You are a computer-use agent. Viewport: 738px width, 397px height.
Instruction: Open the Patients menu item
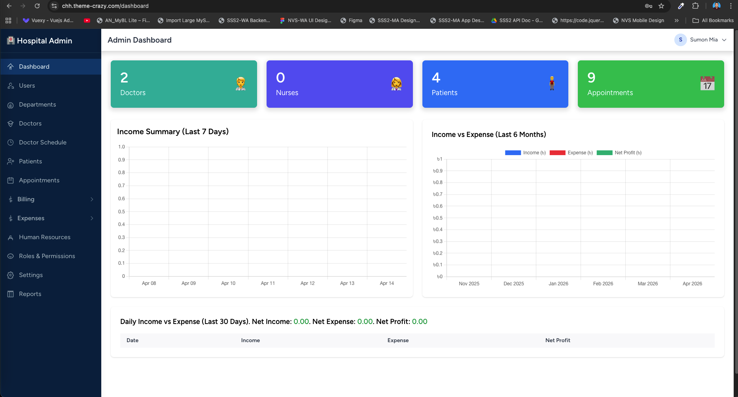click(x=30, y=161)
